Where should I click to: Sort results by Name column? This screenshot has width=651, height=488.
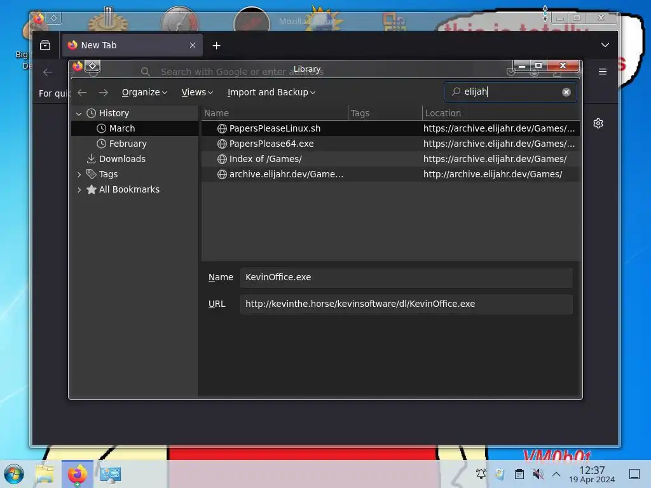275,113
